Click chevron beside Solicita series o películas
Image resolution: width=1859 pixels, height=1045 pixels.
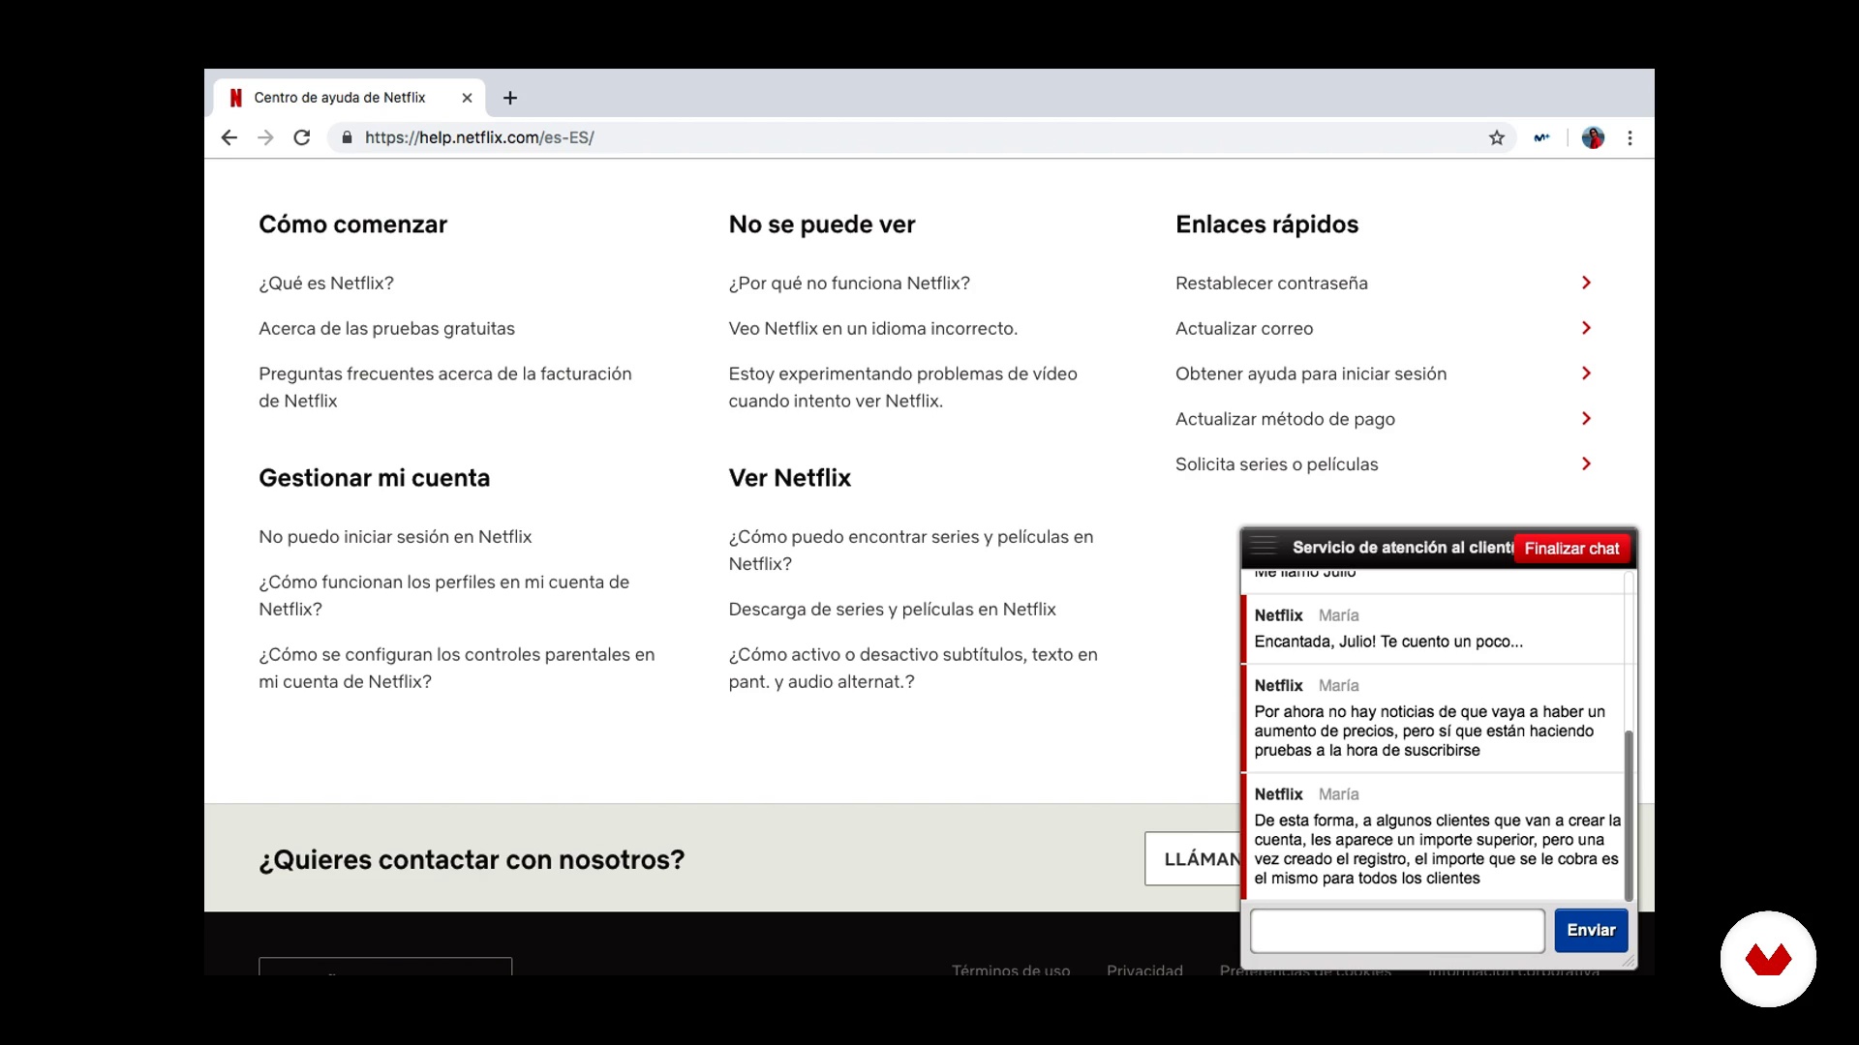click(x=1586, y=463)
